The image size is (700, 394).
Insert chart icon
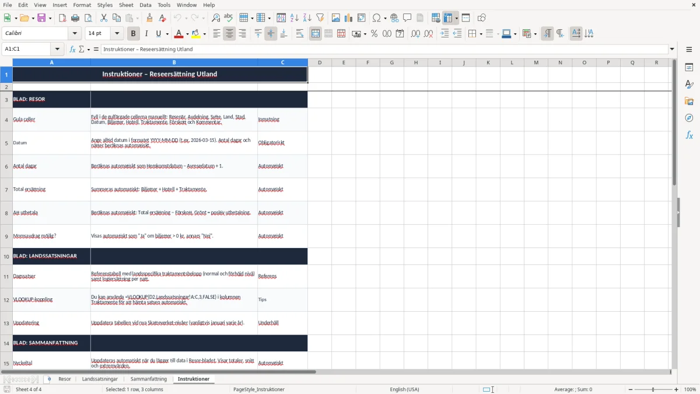click(349, 18)
